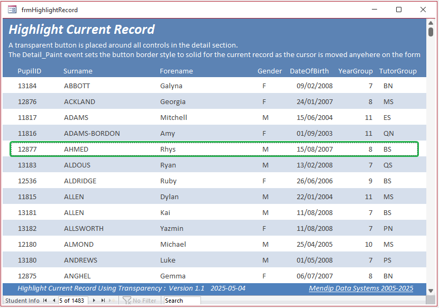Select pupil ID 12877 in highlighted row

click(x=27, y=150)
